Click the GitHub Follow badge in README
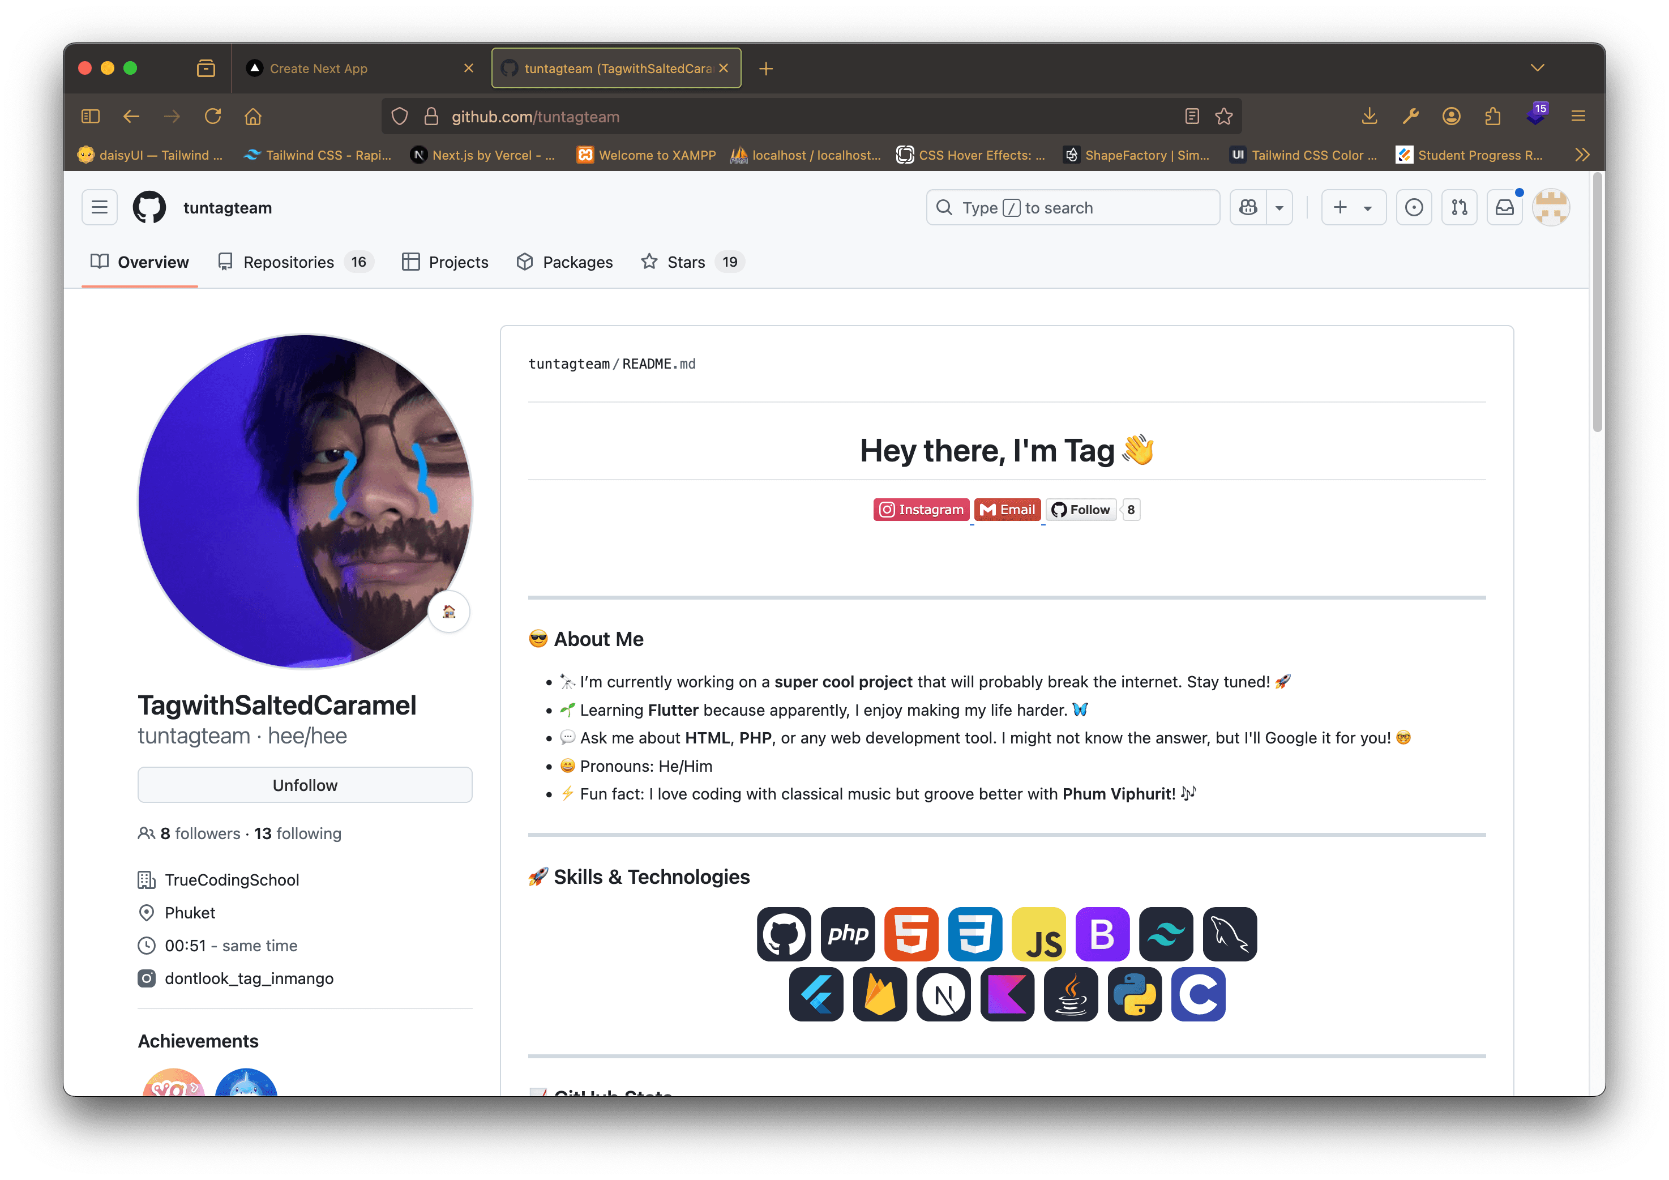Viewport: 1669px width, 1180px height. point(1081,510)
